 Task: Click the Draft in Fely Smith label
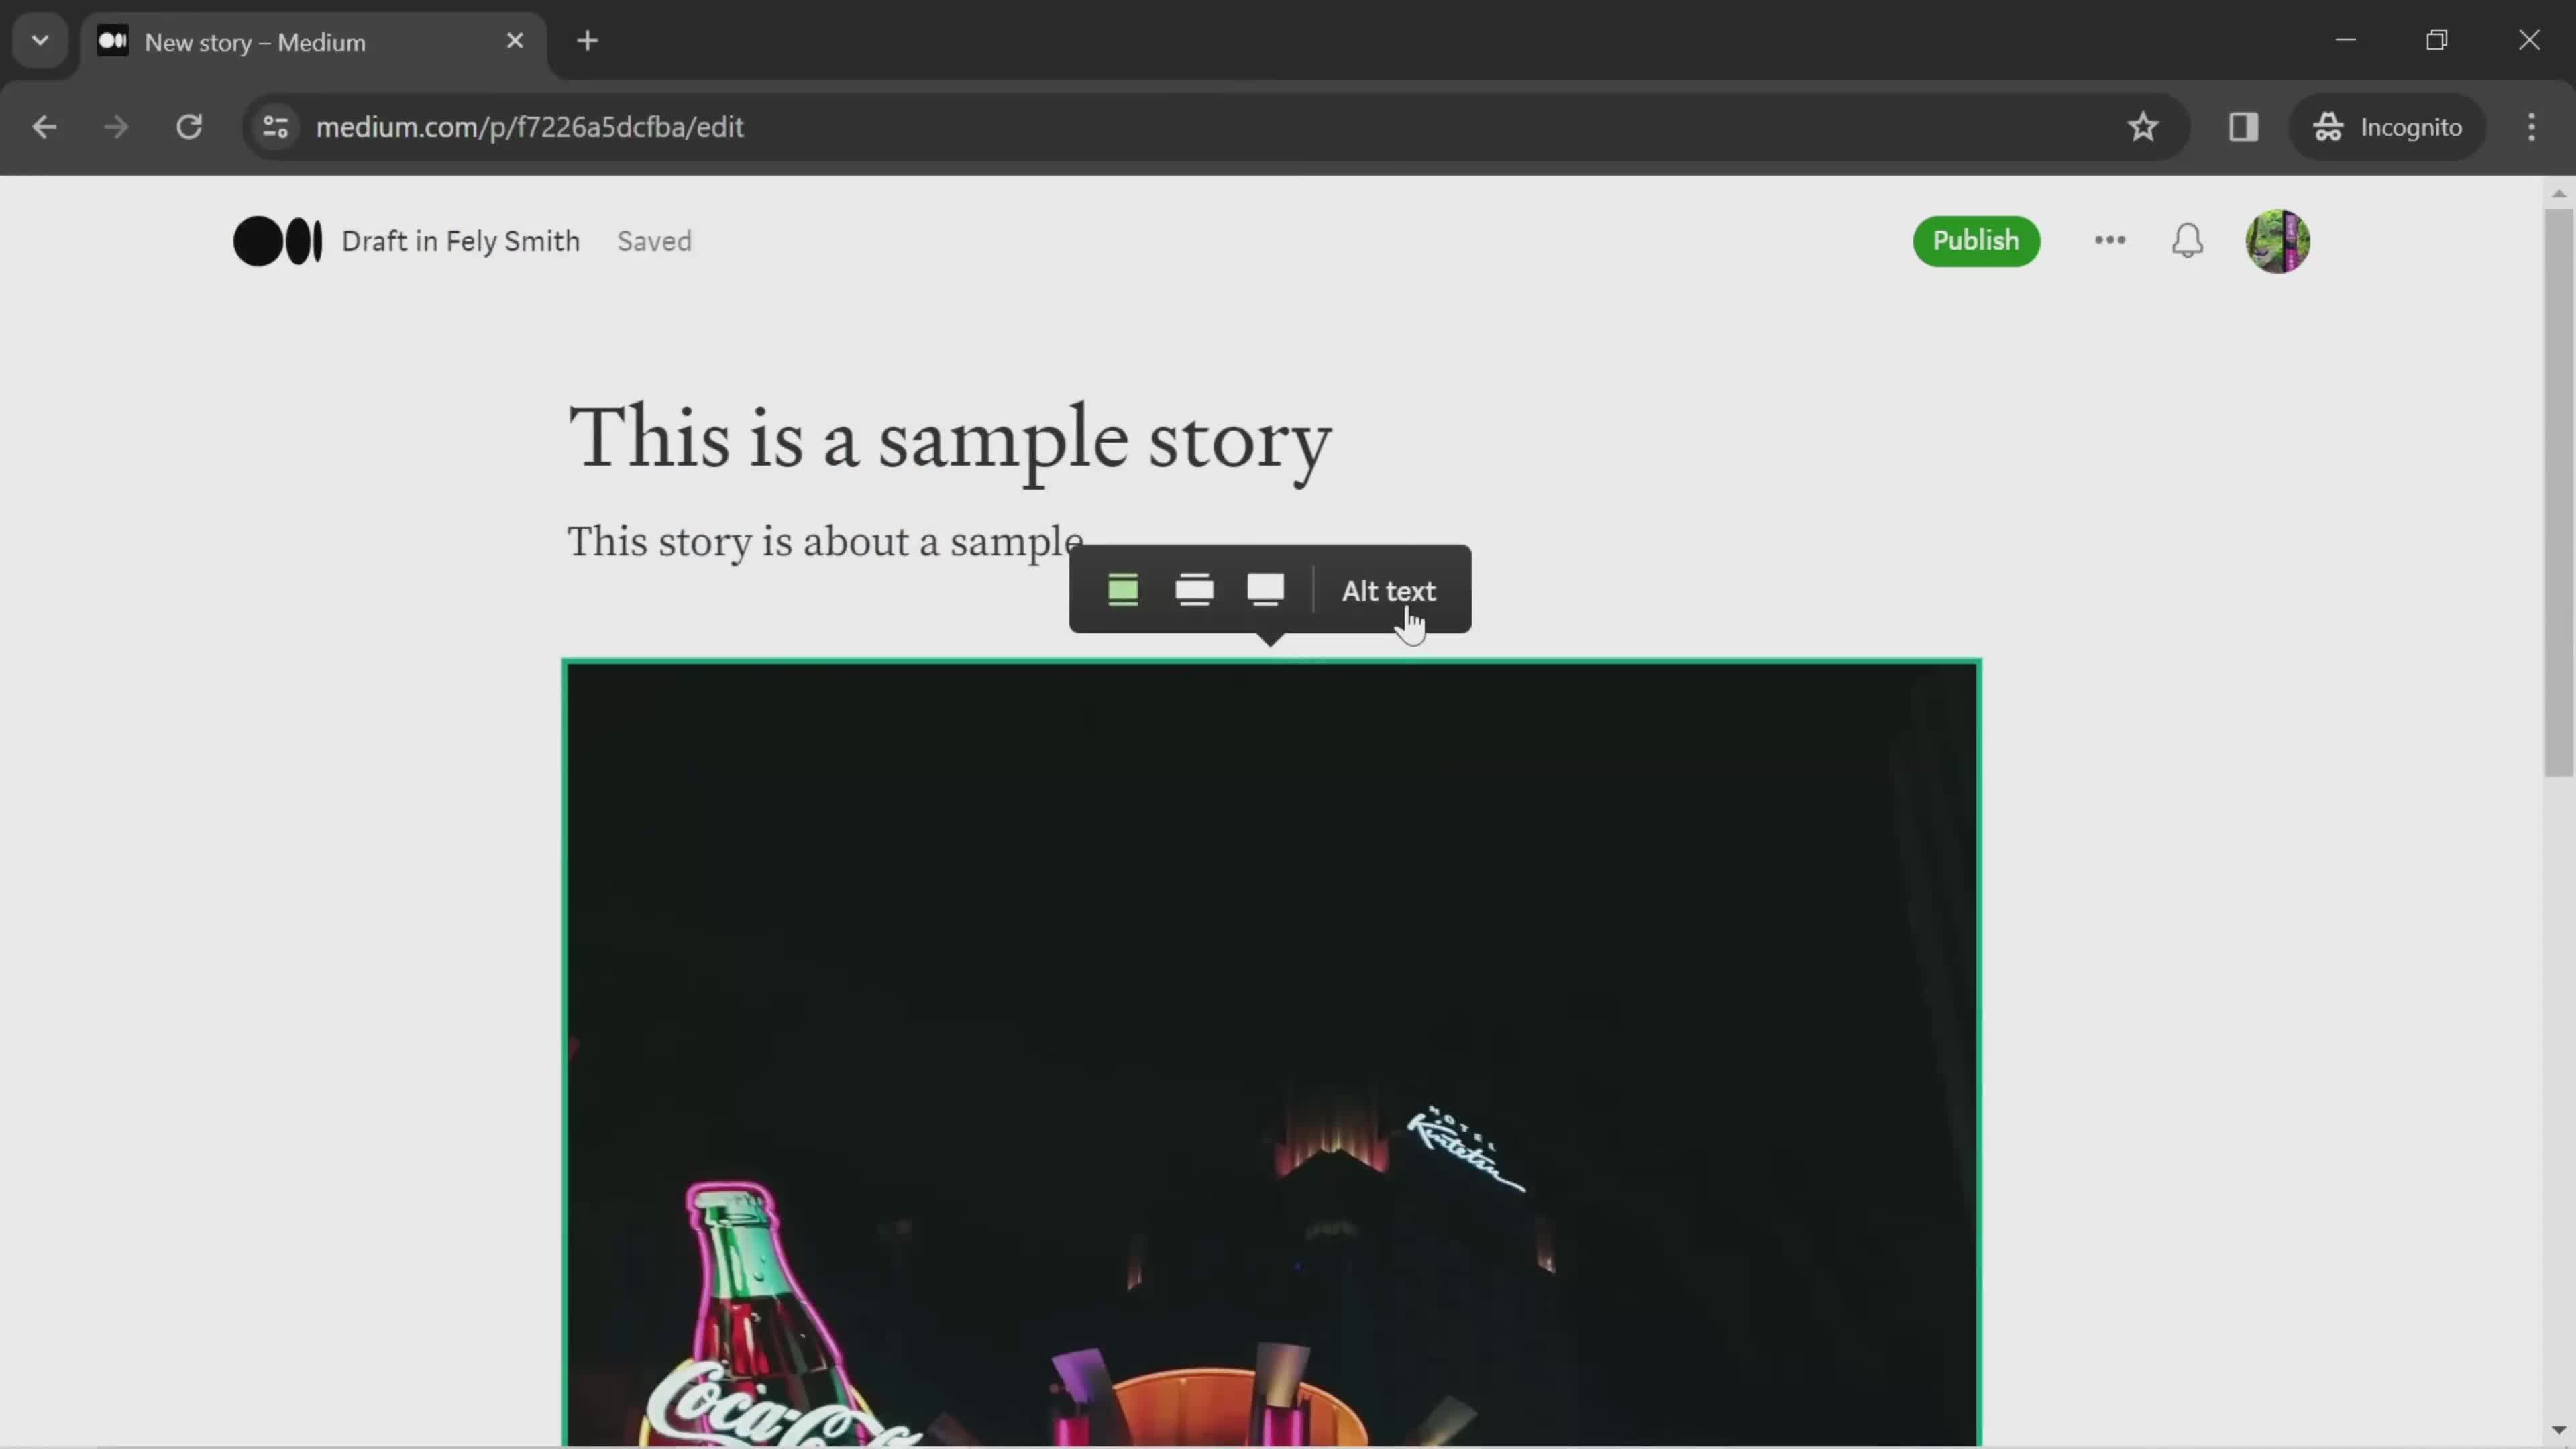click(x=462, y=242)
